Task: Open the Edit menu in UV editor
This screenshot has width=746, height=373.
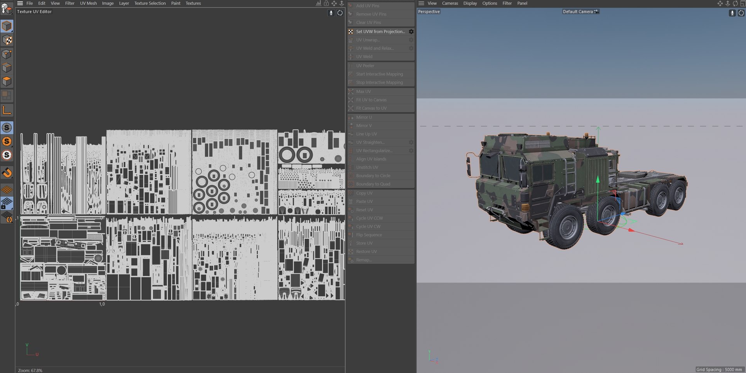Action: tap(42, 3)
